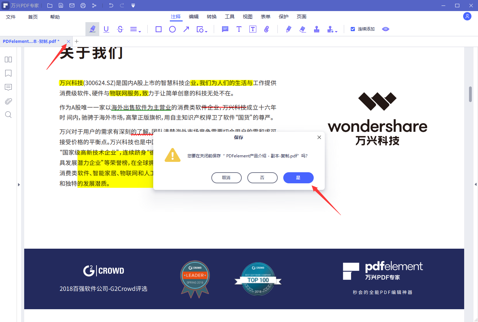This screenshot has height=322, width=478.
Task: Open the line style dropdown
Action: (135, 29)
